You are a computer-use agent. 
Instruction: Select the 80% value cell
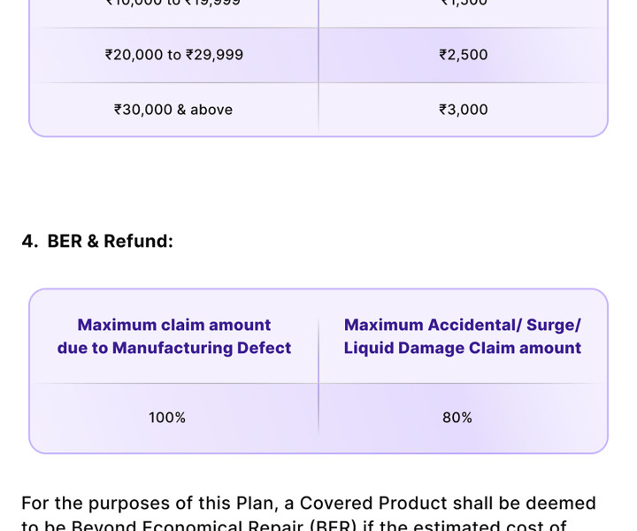(457, 418)
